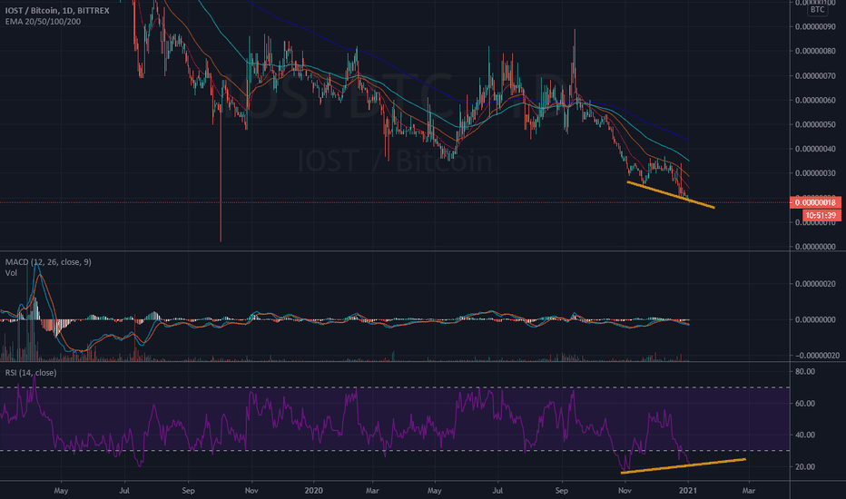Click the 80.00 RSI axis label
The image size is (846, 499).
coord(805,372)
